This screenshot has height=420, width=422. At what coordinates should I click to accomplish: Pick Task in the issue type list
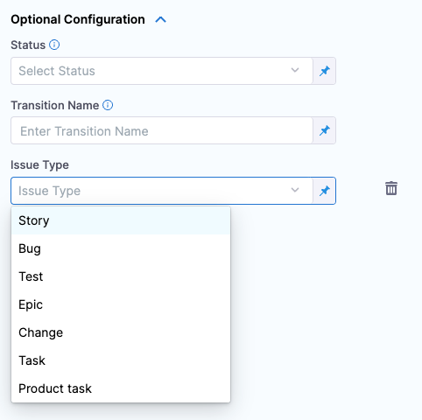point(121,360)
